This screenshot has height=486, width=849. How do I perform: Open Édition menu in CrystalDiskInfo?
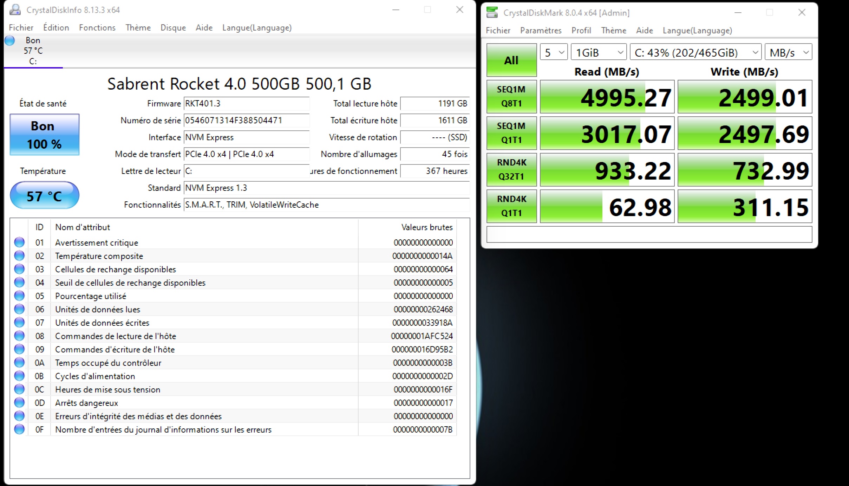click(x=56, y=27)
